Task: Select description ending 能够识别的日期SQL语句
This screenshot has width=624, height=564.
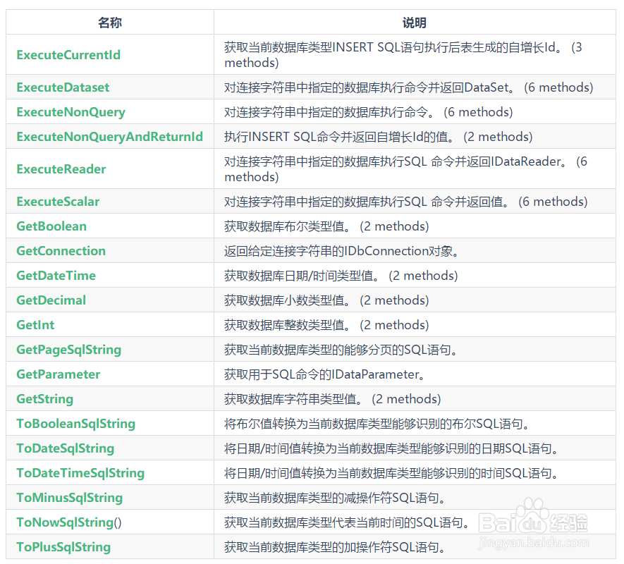Action: [x=391, y=448]
